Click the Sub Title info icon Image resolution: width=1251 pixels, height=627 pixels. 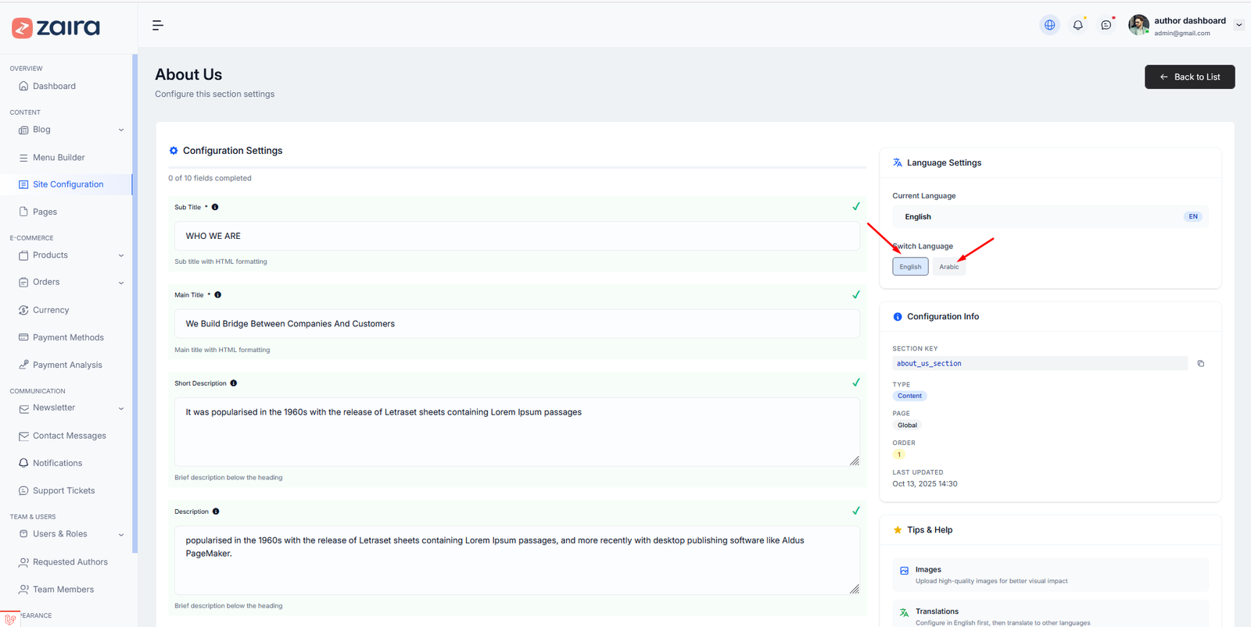[215, 207]
